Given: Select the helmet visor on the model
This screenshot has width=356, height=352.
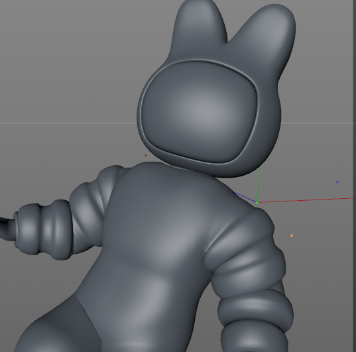Looking at the screenshot, I should [200, 112].
